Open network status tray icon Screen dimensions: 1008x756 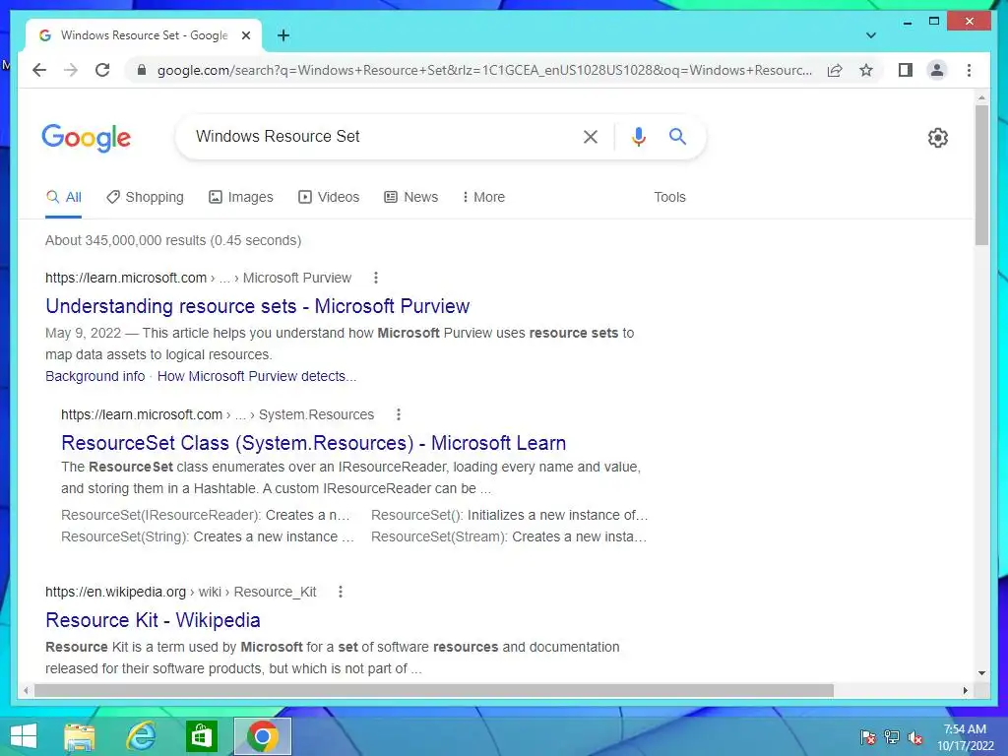click(892, 737)
